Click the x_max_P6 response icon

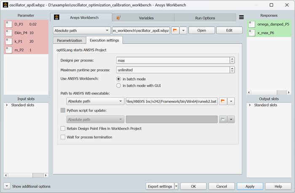(251, 33)
